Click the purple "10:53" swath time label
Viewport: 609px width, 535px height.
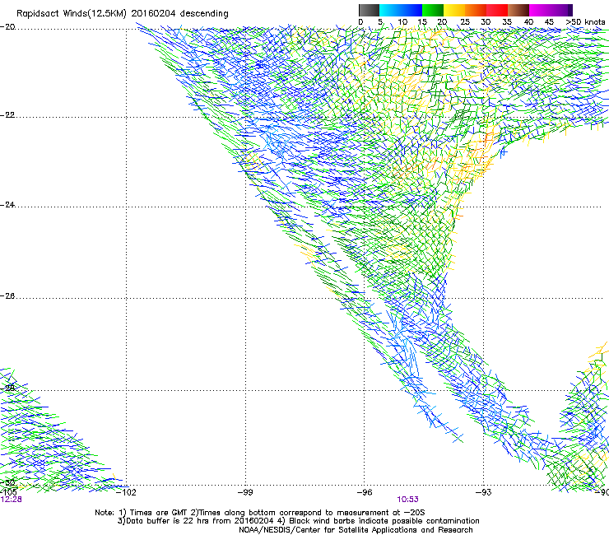tap(408, 500)
